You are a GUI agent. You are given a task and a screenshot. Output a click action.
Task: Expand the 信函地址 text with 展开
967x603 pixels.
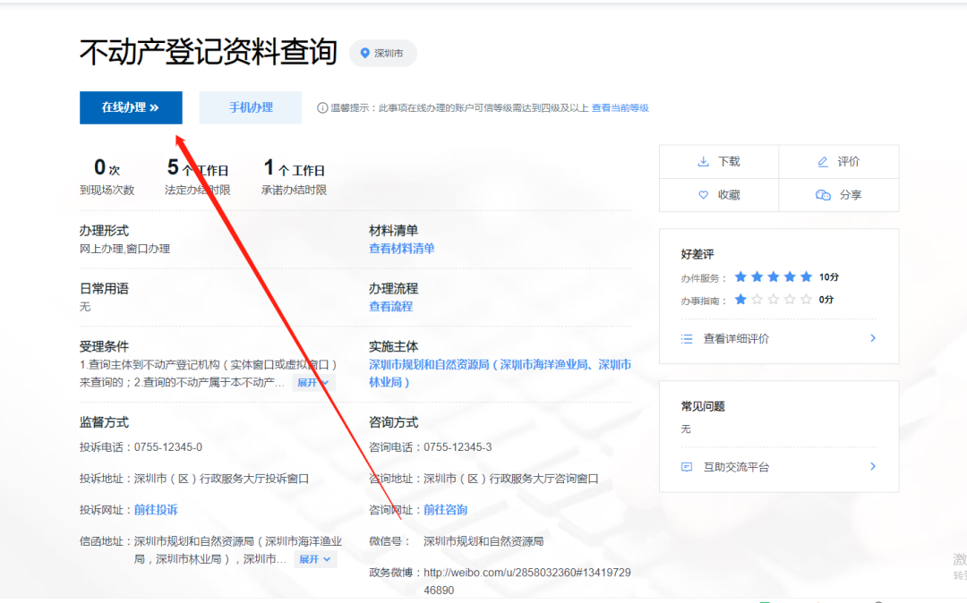[315, 559]
